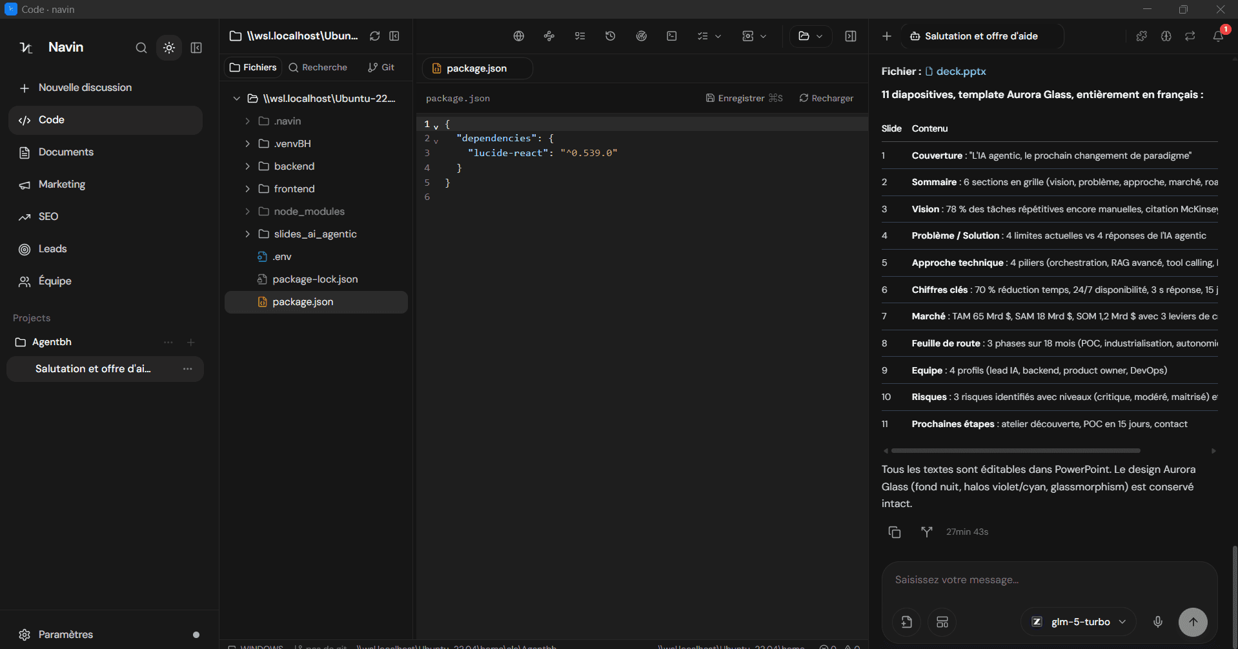Copy the assistant message
1238x649 pixels.
click(895, 532)
